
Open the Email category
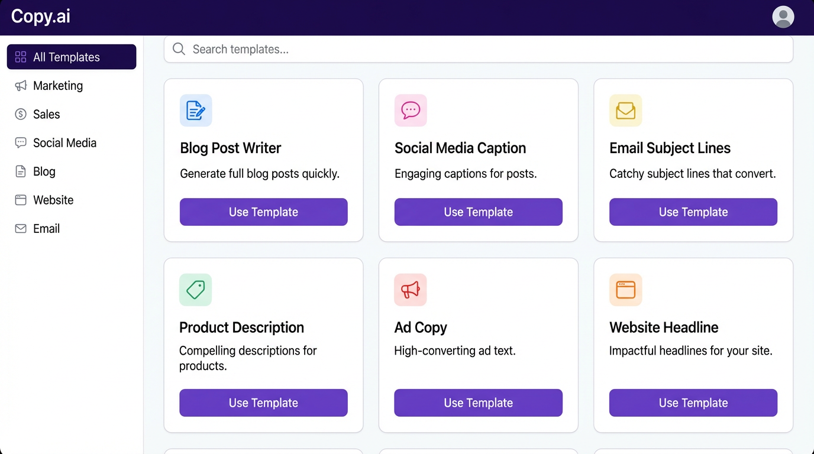(46, 228)
